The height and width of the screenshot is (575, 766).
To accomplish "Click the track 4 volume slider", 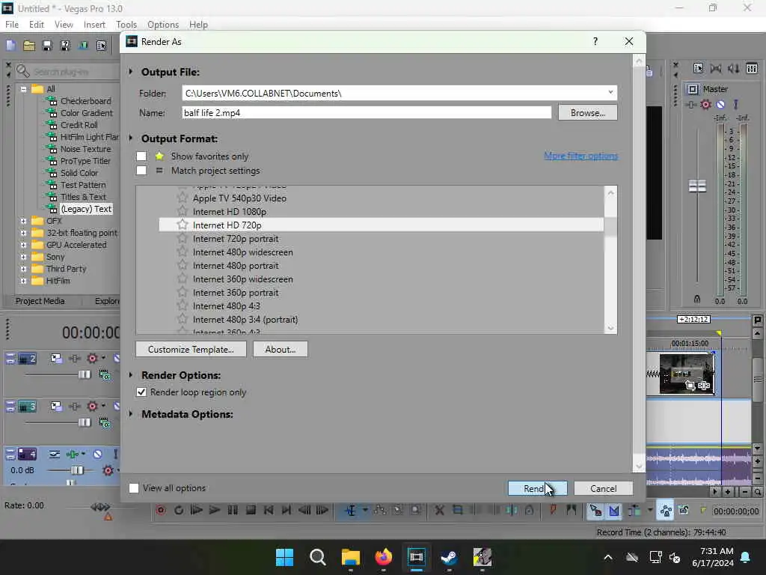I will (x=77, y=470).
